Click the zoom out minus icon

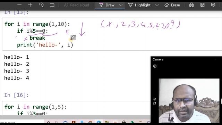(19, 5)
